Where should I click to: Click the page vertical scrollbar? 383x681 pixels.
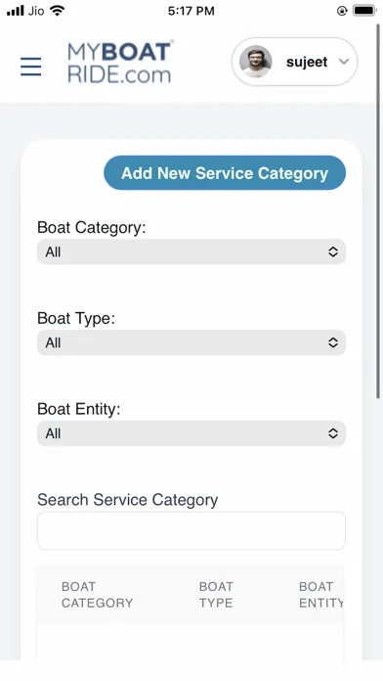pos(378,210)
